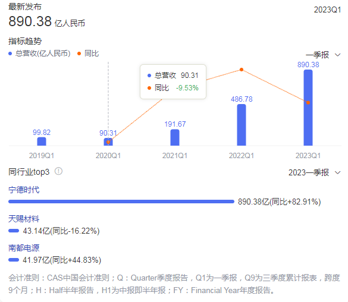Select the 2022Q1 bar showing 486.78
Viewport: 348px width, 302px height.
[242, 125]
